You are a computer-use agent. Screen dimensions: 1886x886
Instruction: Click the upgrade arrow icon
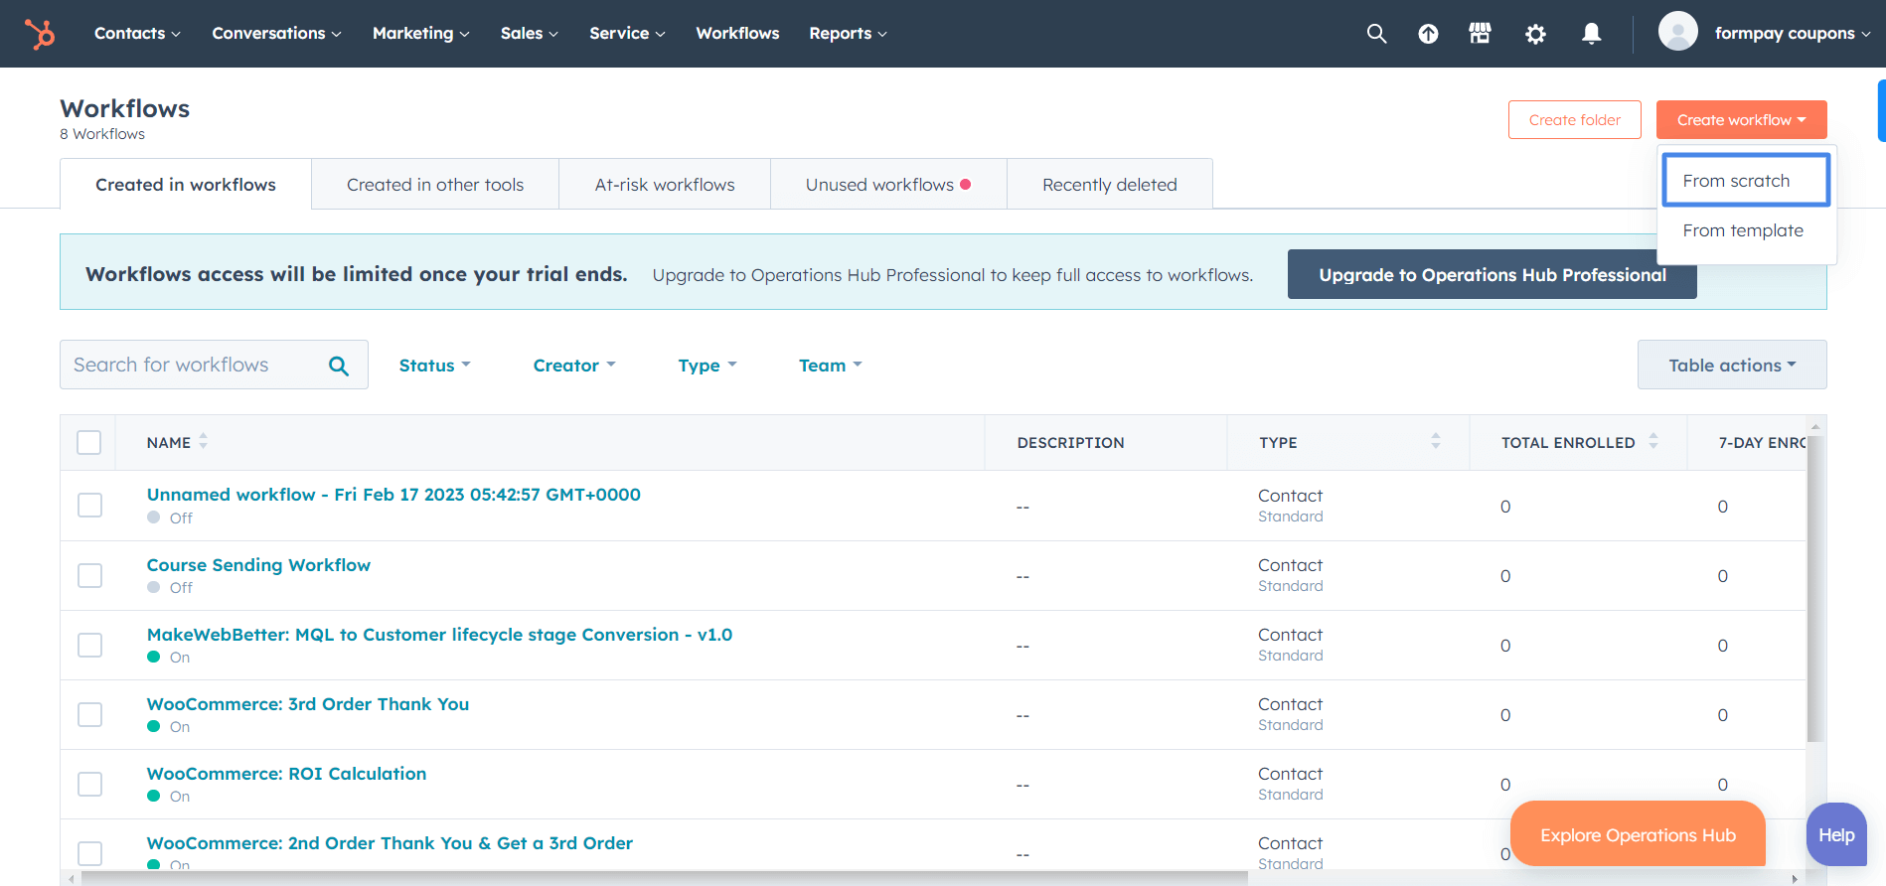pos(1428,34)
